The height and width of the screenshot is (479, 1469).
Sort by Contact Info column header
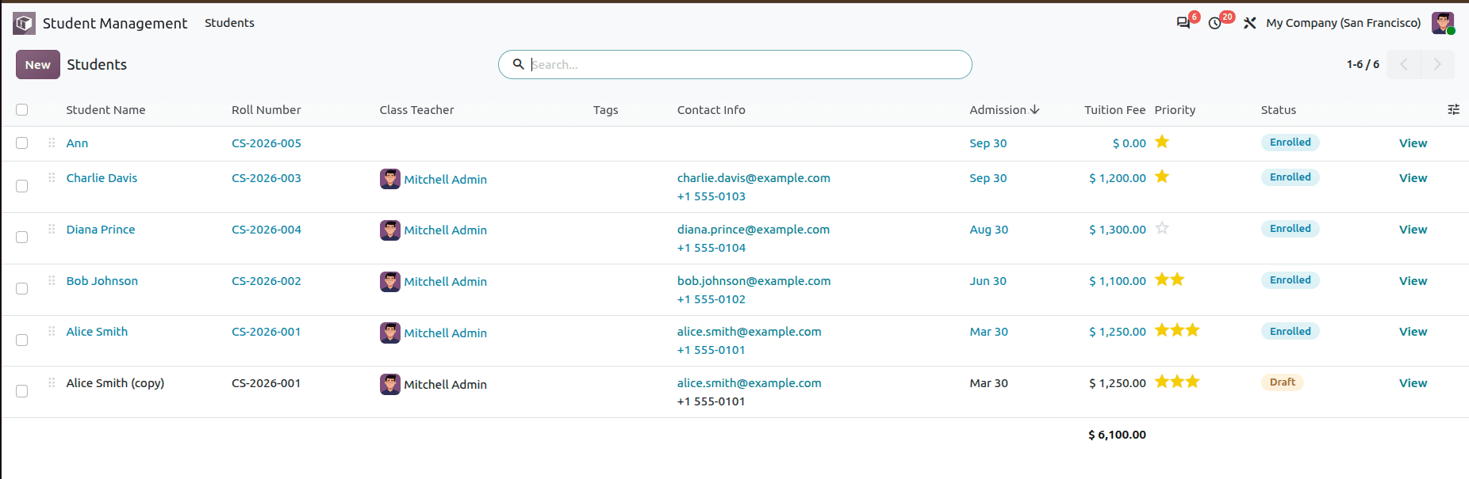click(x=711, y=110)
